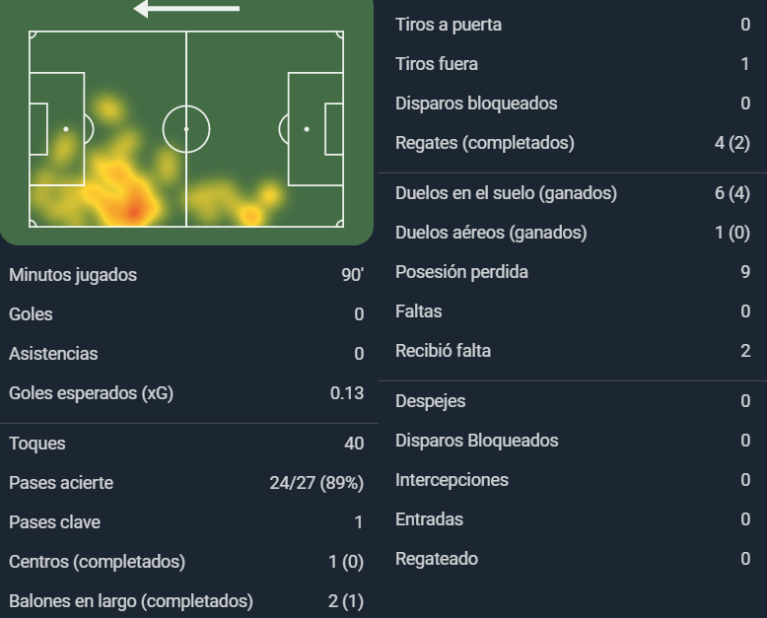Click the Recibió falta label
This screenshot has width=767, height=618.
coord(443,351)
